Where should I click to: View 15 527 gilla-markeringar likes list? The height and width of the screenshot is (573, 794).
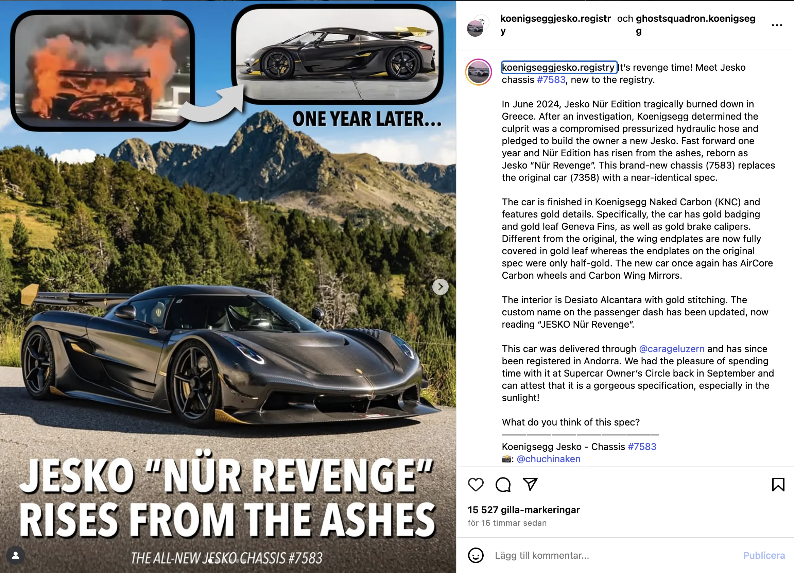click(x=524, y=510)
